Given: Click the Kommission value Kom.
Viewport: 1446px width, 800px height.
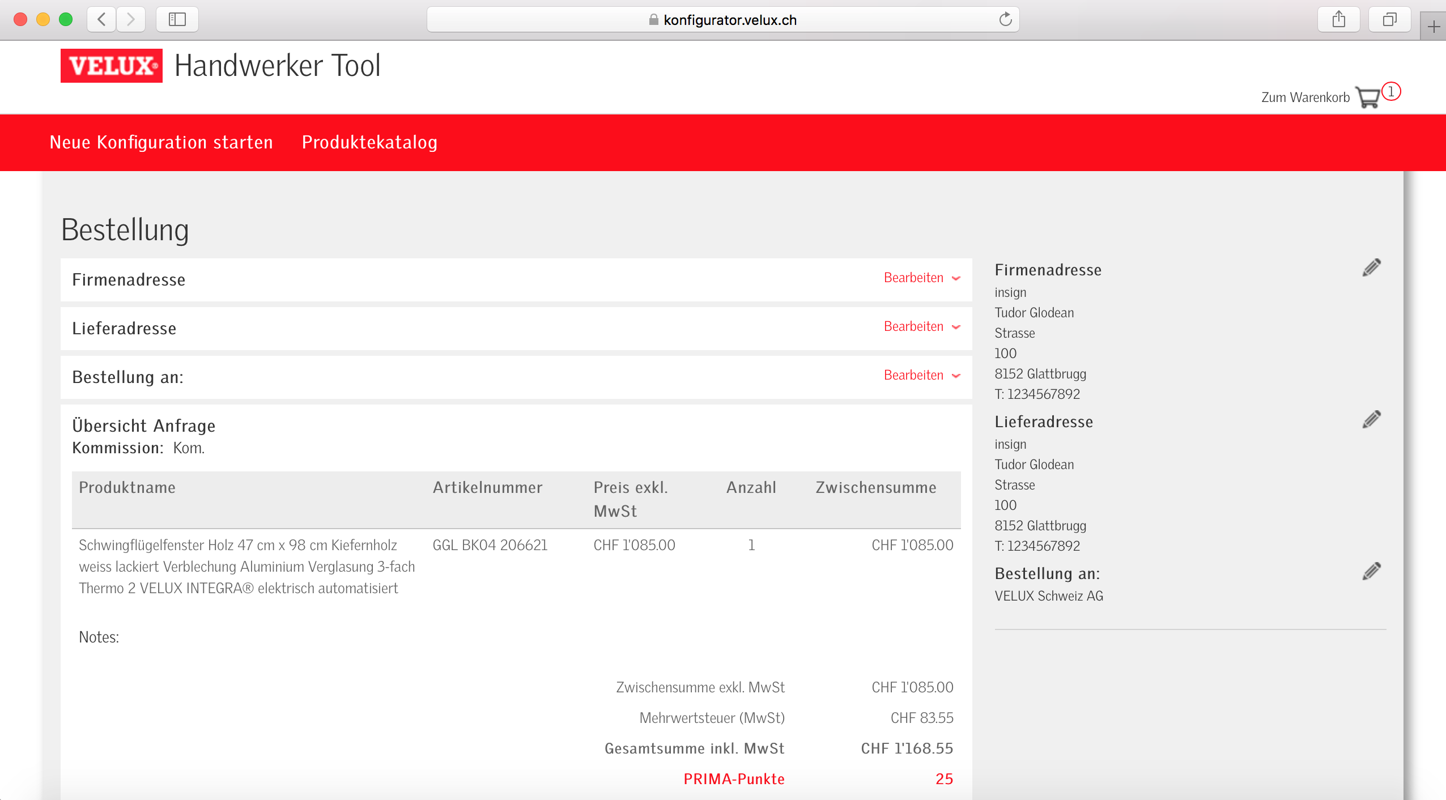Looking at the screenshot, I should (x=189, y=448).
